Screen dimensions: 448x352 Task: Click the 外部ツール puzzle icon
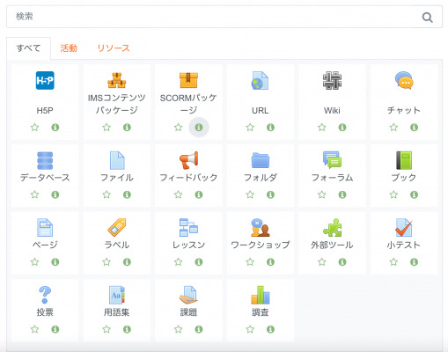pyautogui.click(x=332, y=227)
